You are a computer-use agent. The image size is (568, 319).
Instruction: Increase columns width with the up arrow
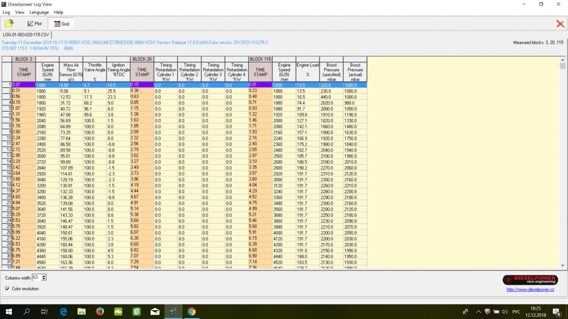pos(44,275)
